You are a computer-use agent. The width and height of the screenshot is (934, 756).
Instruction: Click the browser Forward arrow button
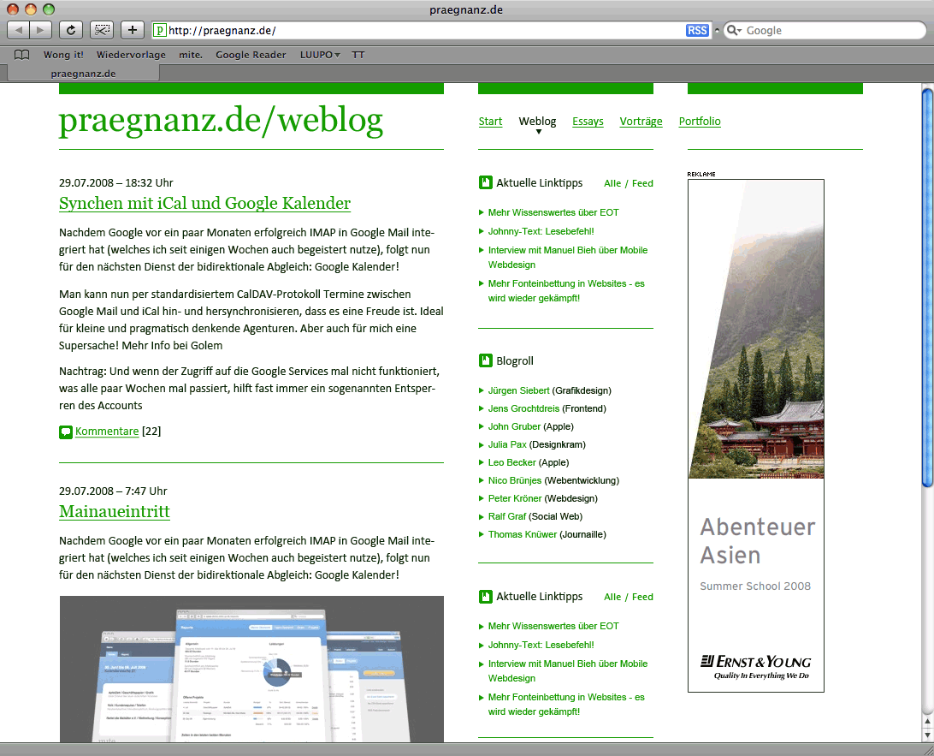pyautogui.click(x=41, y=30)
